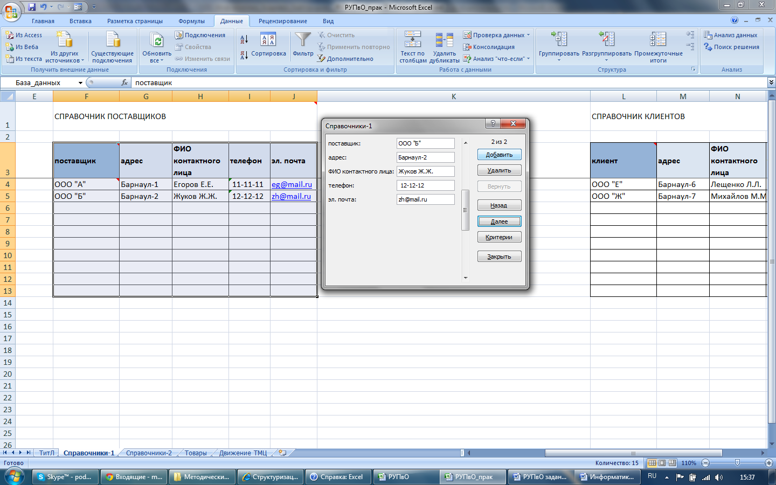Image resolution: width=776 pixels, height=485 pixels.
Task: Switch to Page Layout view in status bar
Action: [x=662, y=463]
